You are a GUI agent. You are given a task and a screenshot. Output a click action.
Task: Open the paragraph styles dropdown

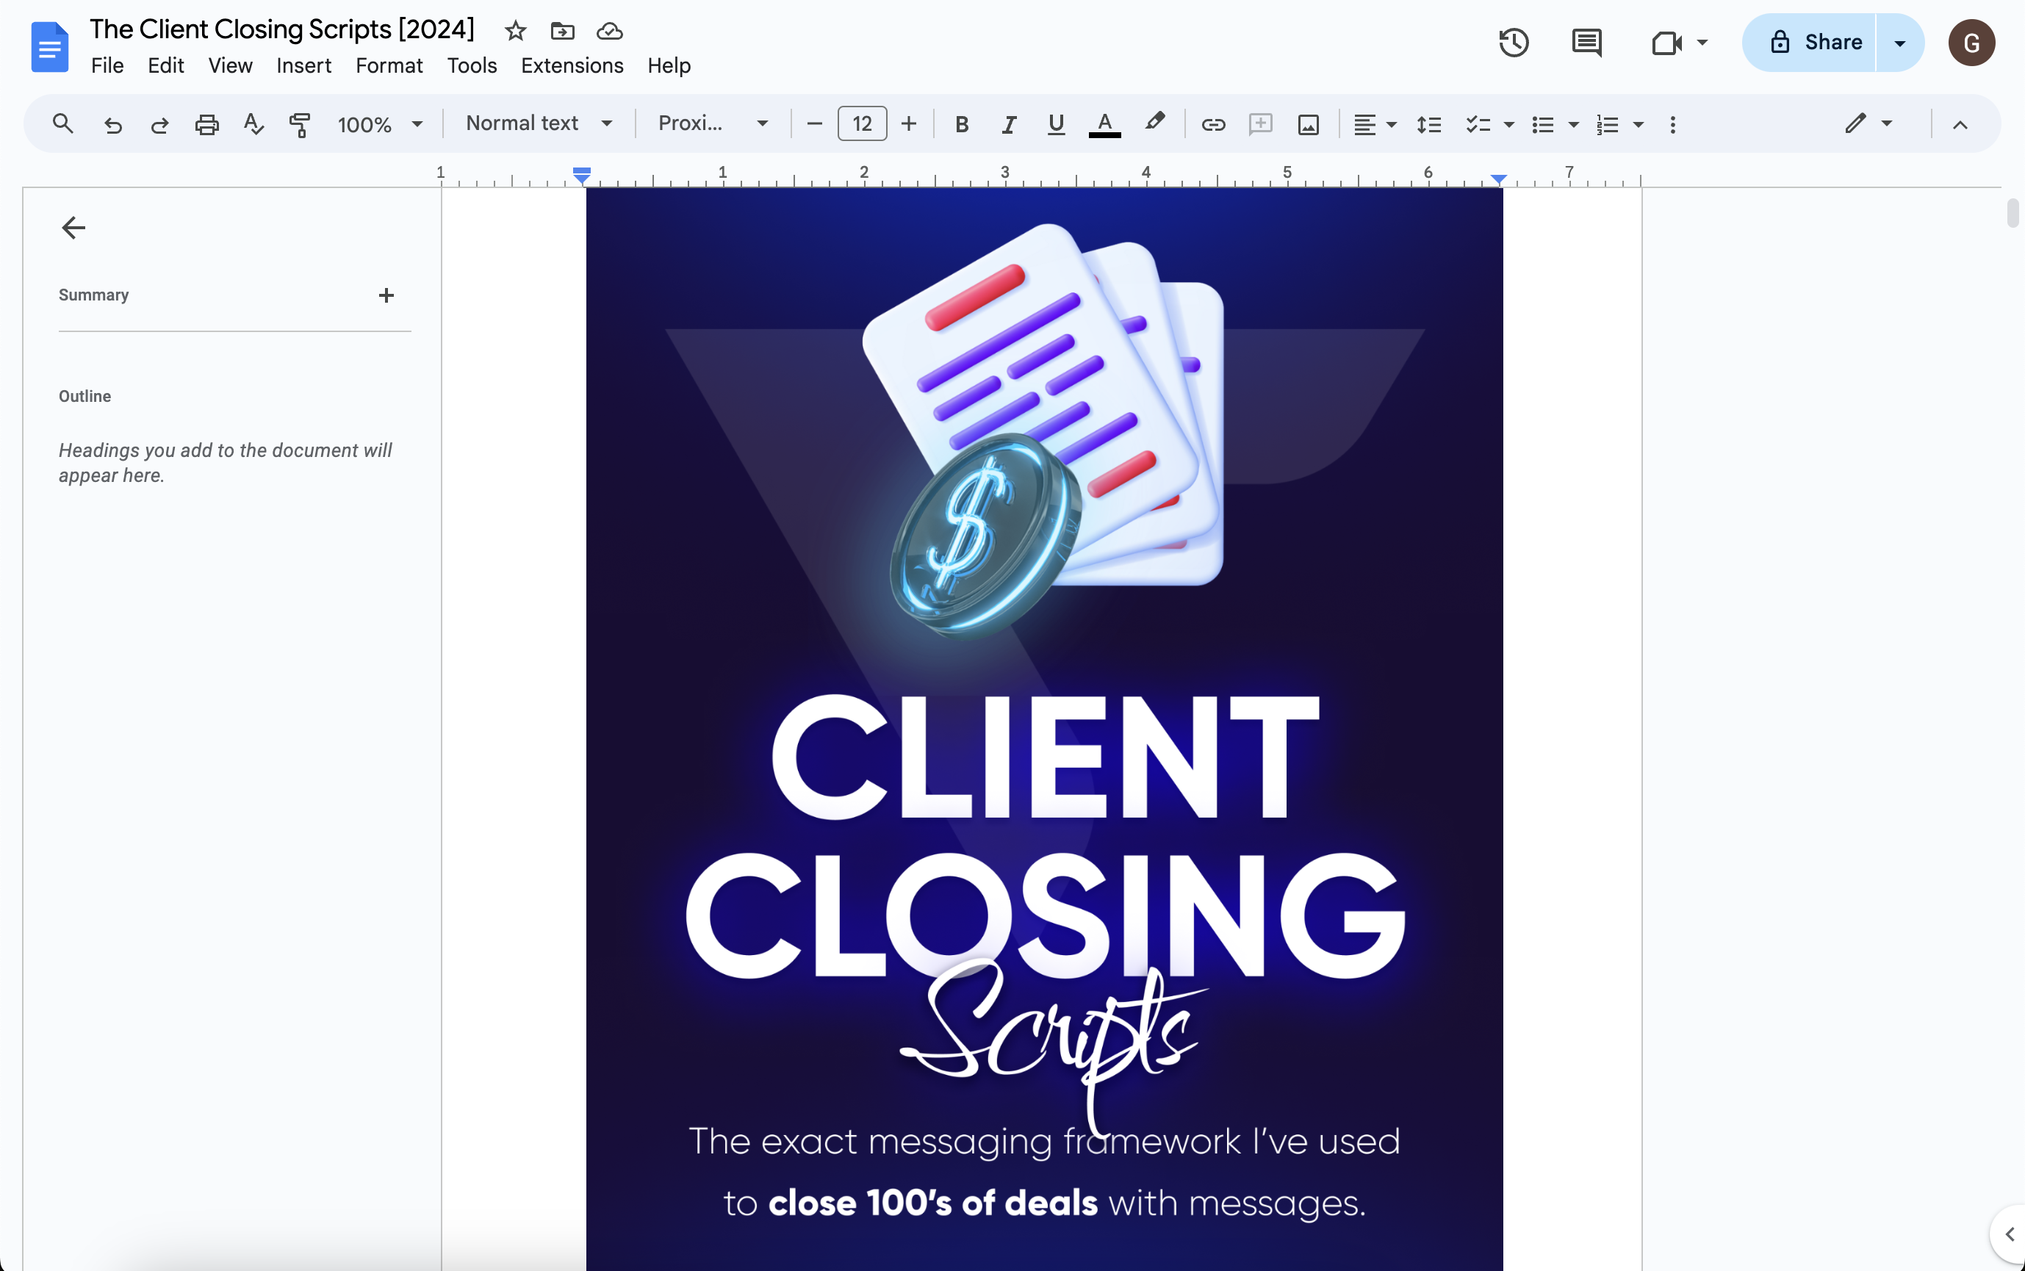click(538, 123)
